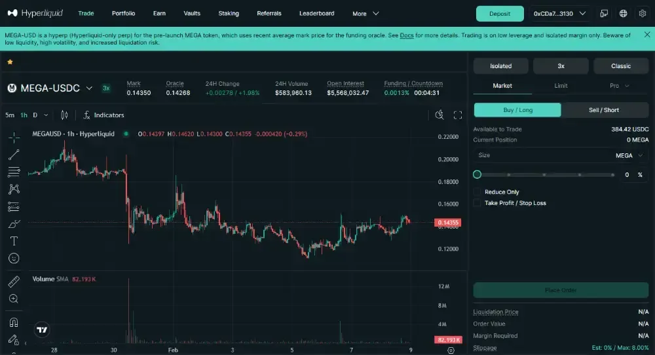The image size is (655, 355).
Task: Click the 3x leverage badge beside MEGA-USDC
Action: click(x=106, y=88)
